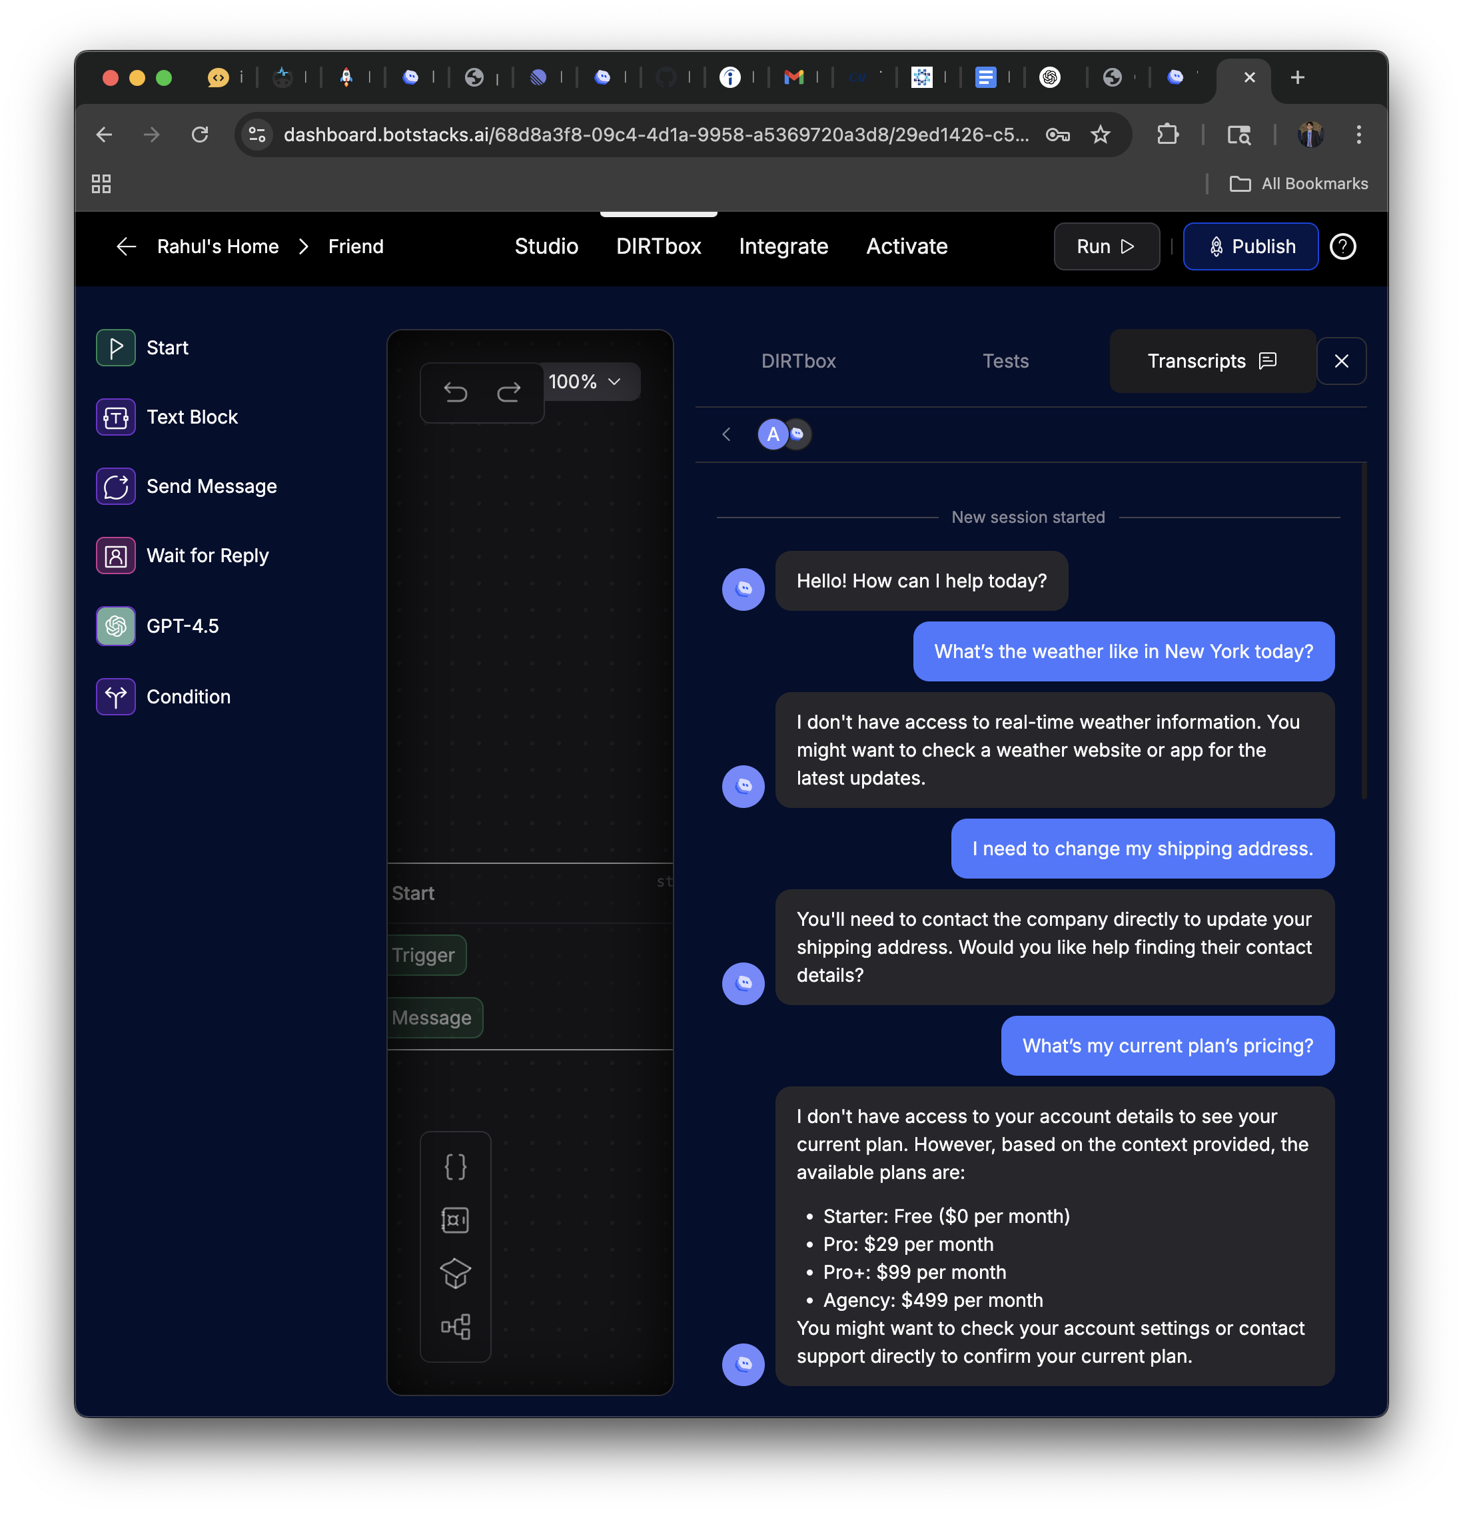Image resolution: width=1463 pixels, height=1516 pixels.
Task: Open the curly braces variables icon
Action: (x=455, y=1166)
